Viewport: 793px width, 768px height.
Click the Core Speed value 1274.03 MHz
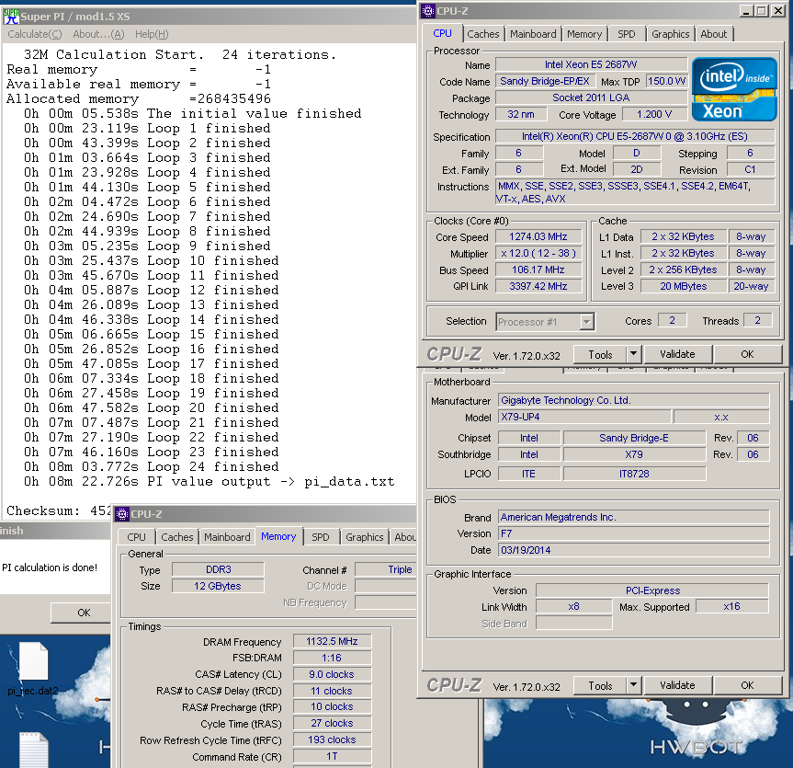tap(538, 236)
